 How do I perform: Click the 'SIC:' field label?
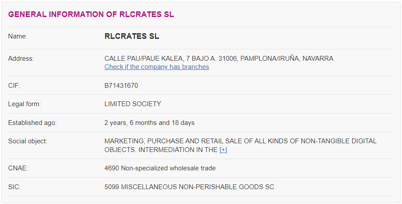[14, 187]
